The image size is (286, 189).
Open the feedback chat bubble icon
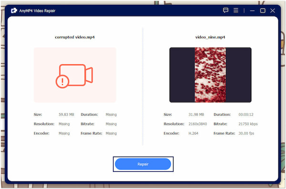(x=225, y=10)
